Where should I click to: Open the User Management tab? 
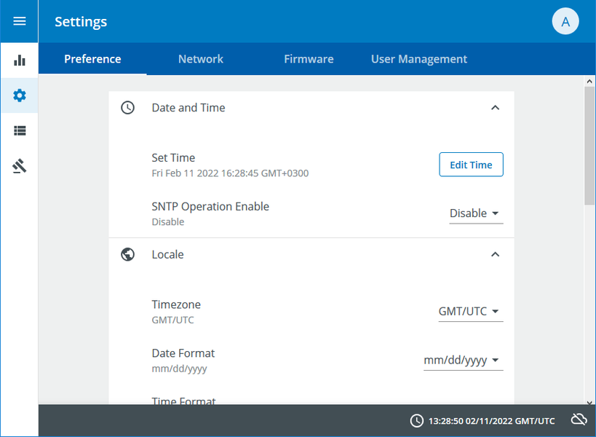tap(419, 59)
